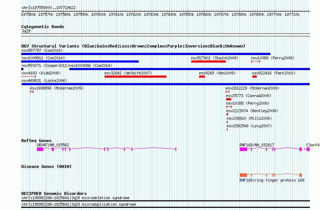Screen dimensions: 320x210
Task: Open the RNF168|ring finger protein 168 link
Action: 272,180
